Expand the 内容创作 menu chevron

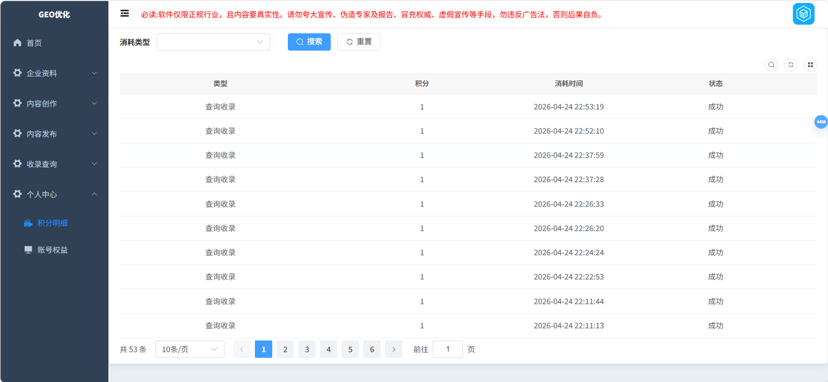94,103
